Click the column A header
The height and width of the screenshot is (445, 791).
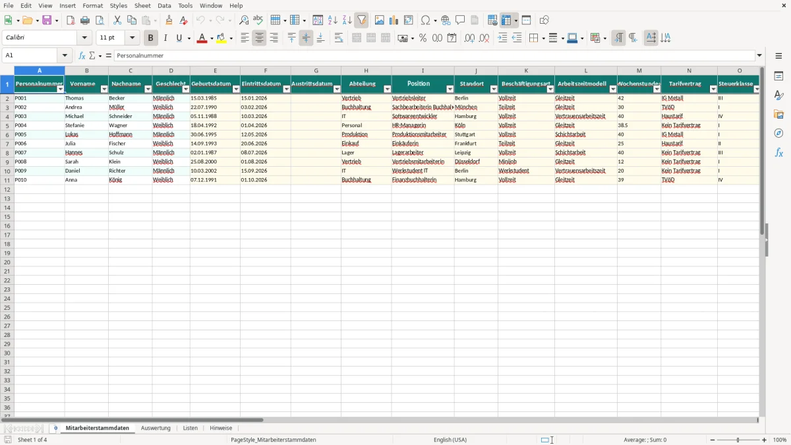tap(40, 71)
